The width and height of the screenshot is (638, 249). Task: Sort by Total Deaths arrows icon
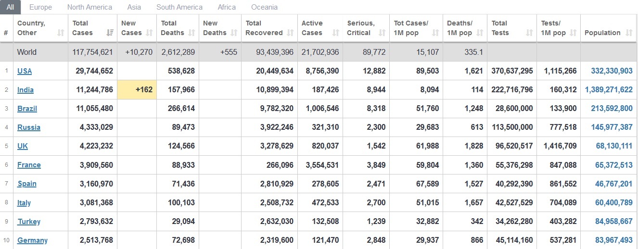tap(191, 33)
